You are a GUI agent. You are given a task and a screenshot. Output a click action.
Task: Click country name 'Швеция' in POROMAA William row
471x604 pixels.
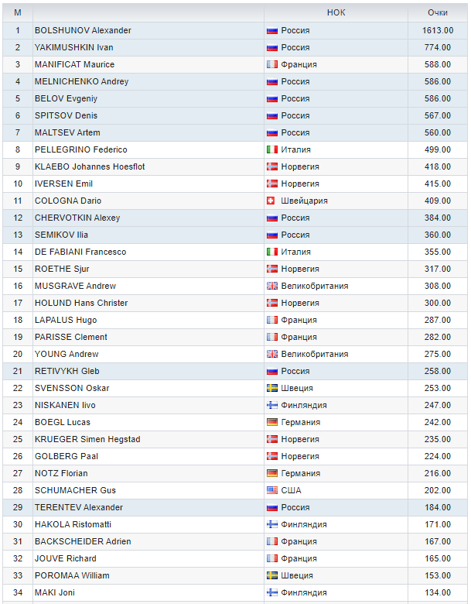(297, 575)
